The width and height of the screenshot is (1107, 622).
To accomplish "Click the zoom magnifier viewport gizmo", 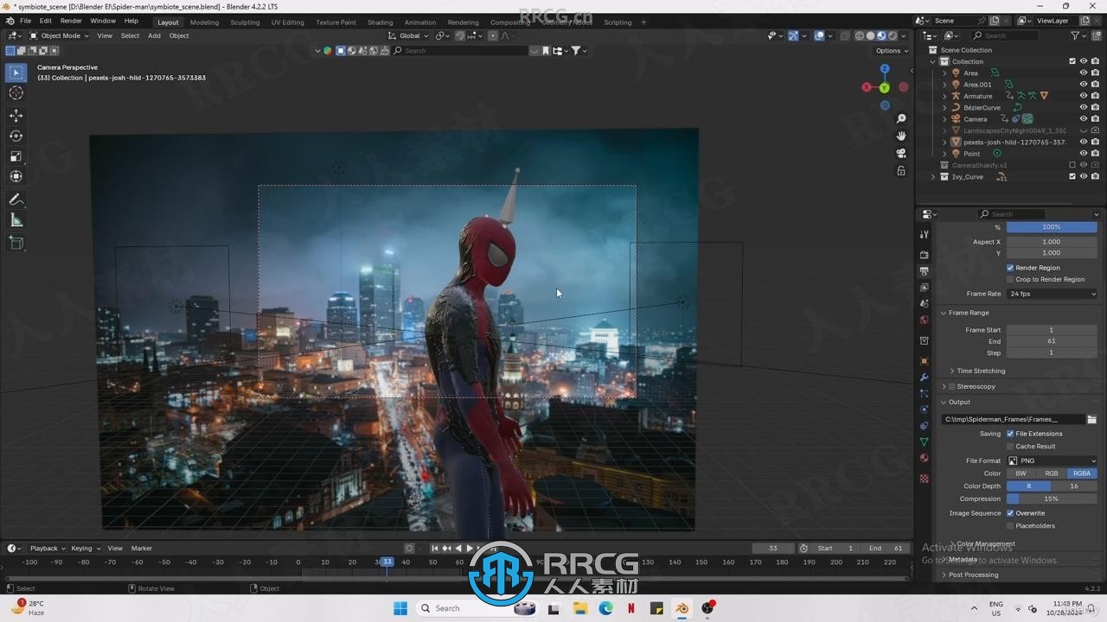I will [x=901, y=118].
